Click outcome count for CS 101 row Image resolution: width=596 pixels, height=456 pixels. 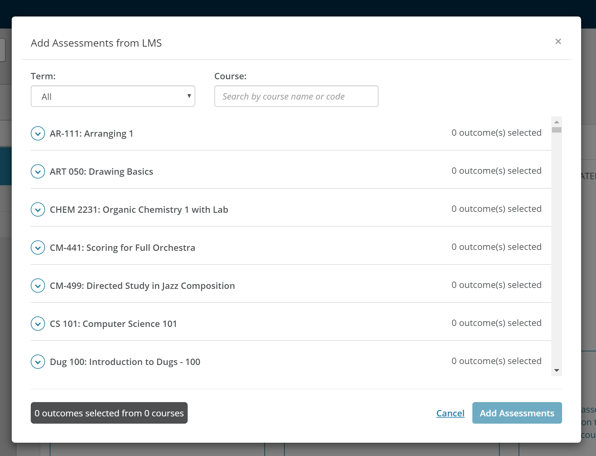[x=496, y=323]
